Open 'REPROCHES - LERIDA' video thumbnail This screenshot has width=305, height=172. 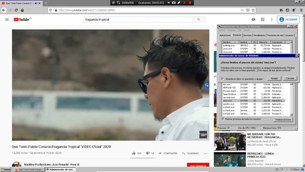click(x=230, y=160)
